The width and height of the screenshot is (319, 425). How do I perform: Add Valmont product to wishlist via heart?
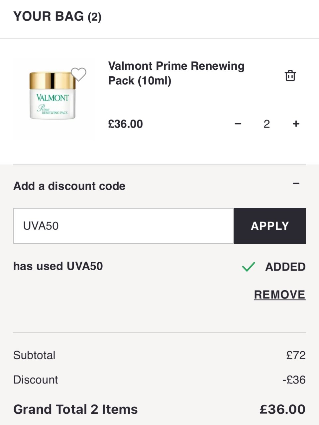coord(79,74)
